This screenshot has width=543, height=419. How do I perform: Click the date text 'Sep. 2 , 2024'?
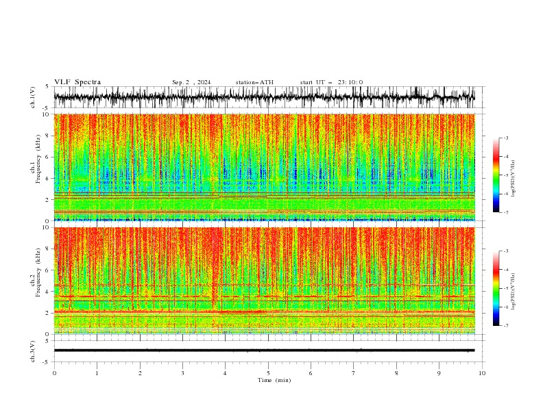pyautogui.click(x=191, y=82)
